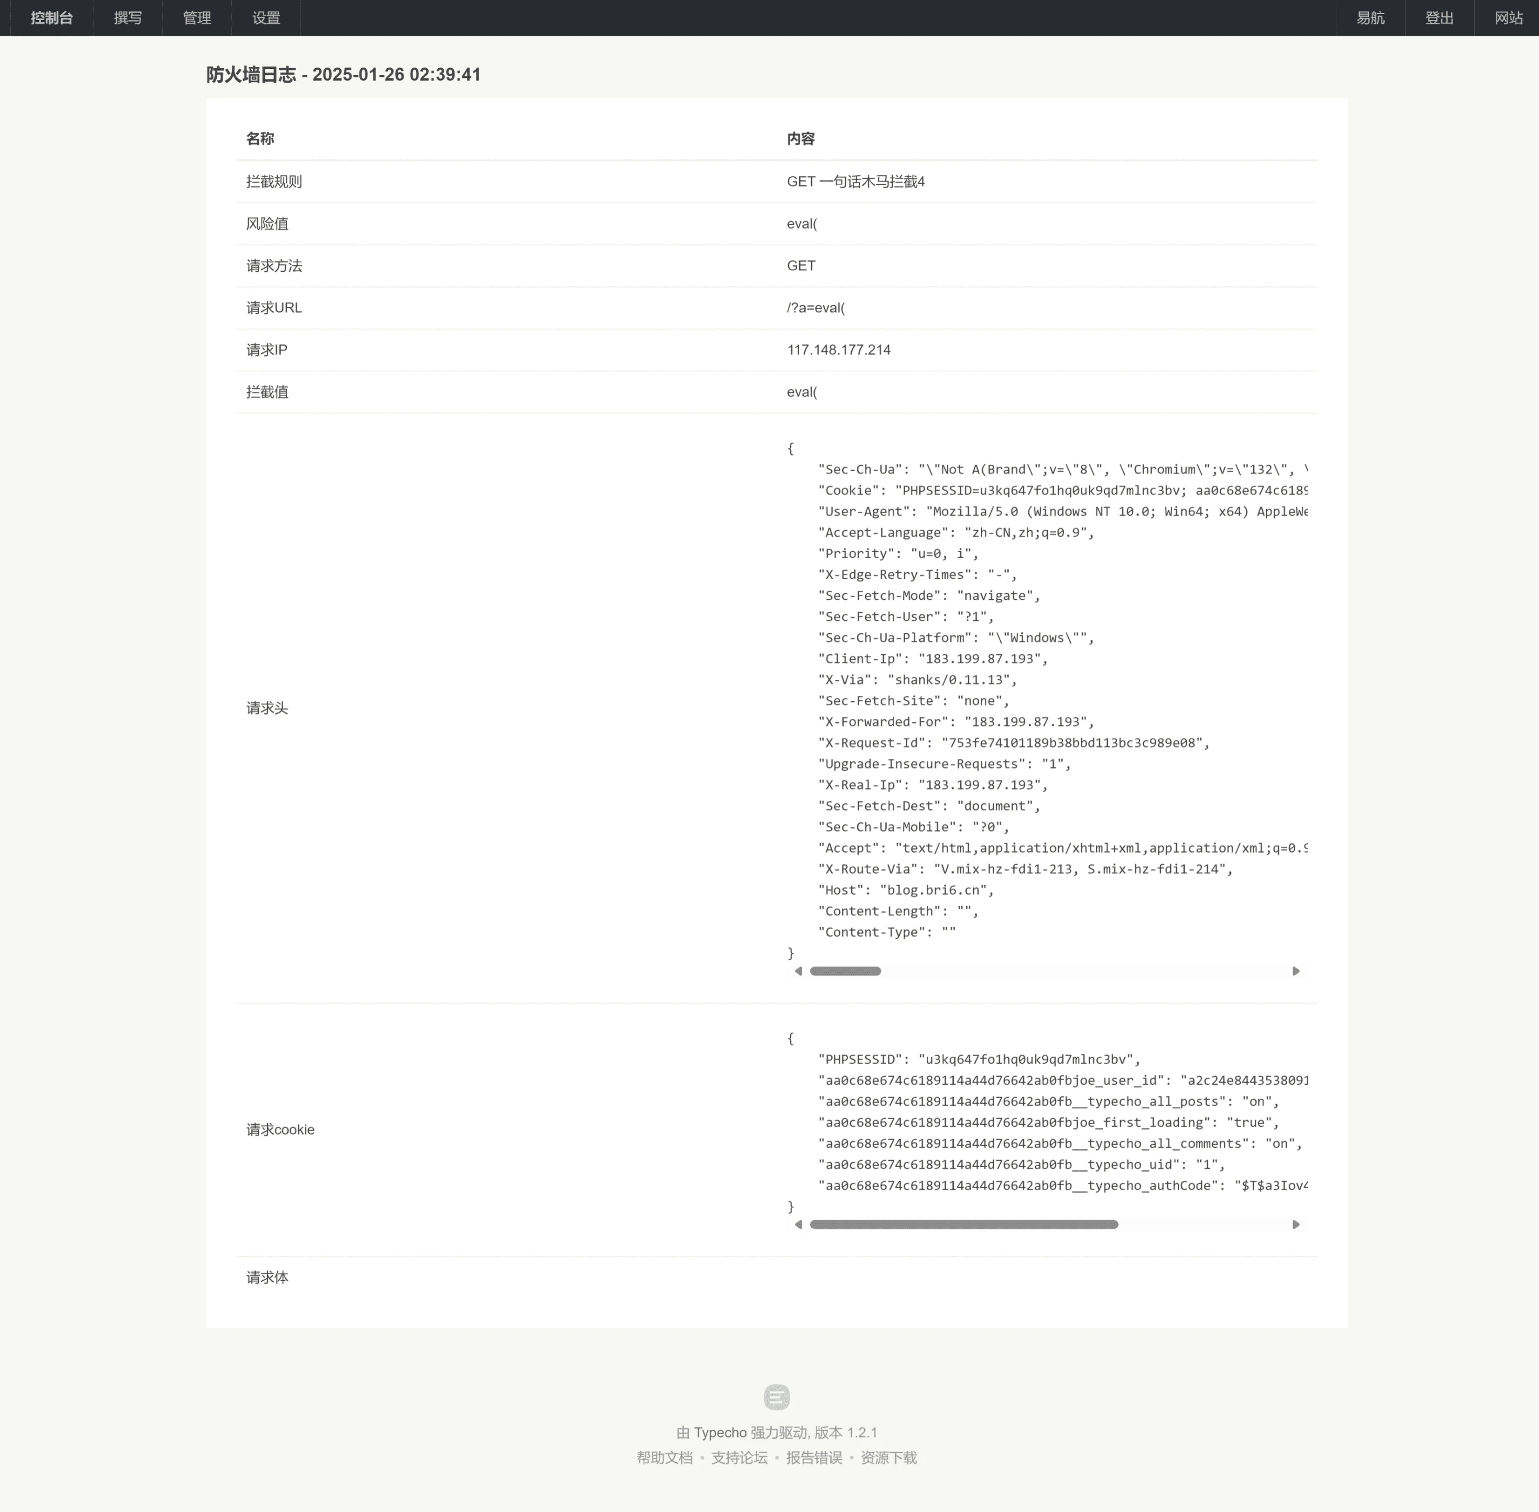Click the "Sec-Ch-Ua-Platform" header line
Viewport: 1539px width, 1512px height.
956,638
